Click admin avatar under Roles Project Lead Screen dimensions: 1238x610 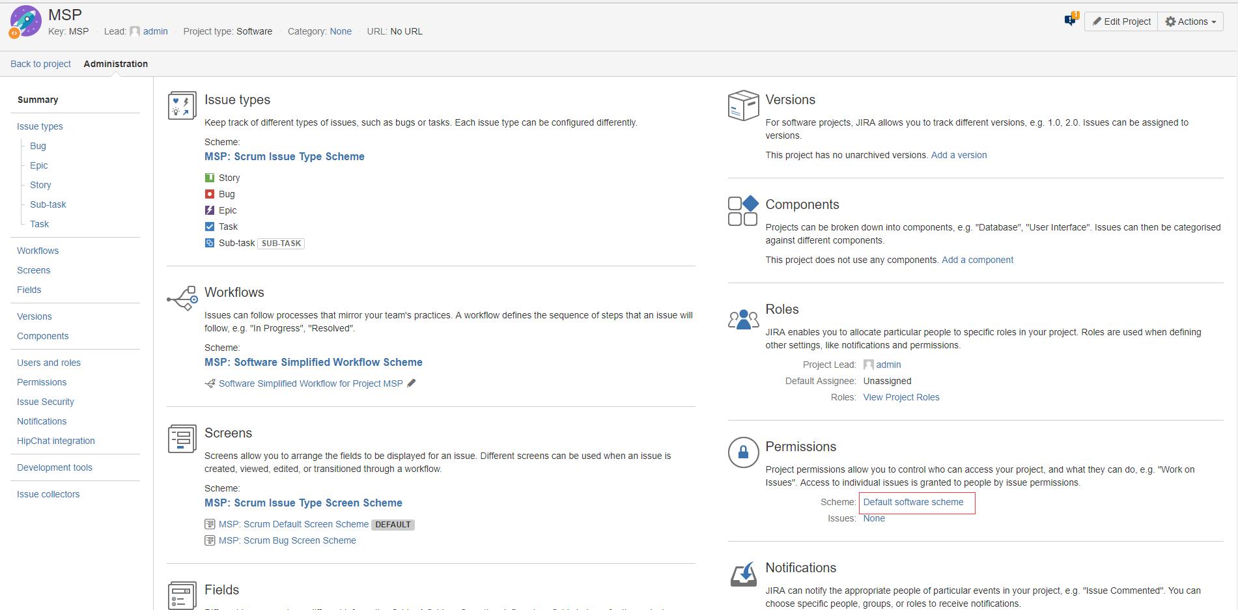[868, 365]
